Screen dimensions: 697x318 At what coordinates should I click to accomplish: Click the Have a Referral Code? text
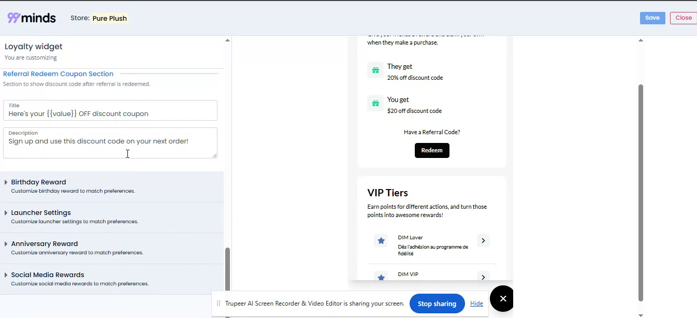click(432, 132)
